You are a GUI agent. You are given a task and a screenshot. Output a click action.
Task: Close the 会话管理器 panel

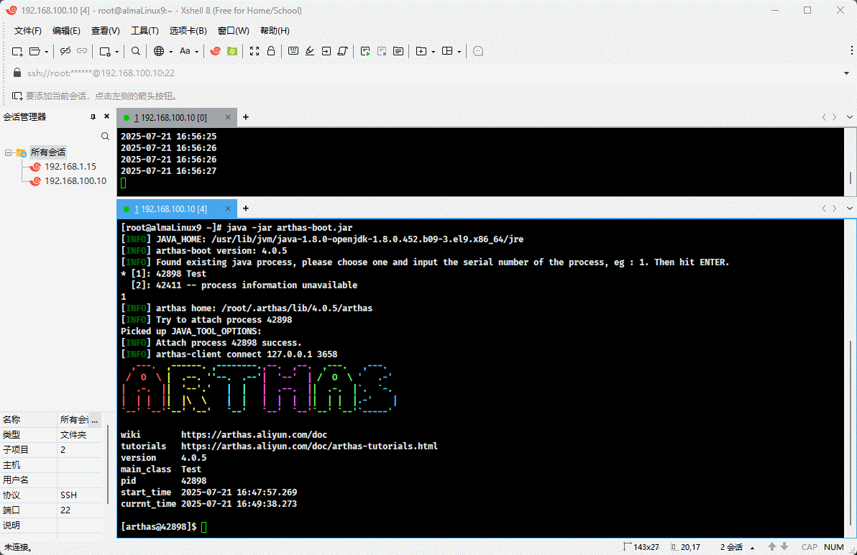tap(106, 116)
